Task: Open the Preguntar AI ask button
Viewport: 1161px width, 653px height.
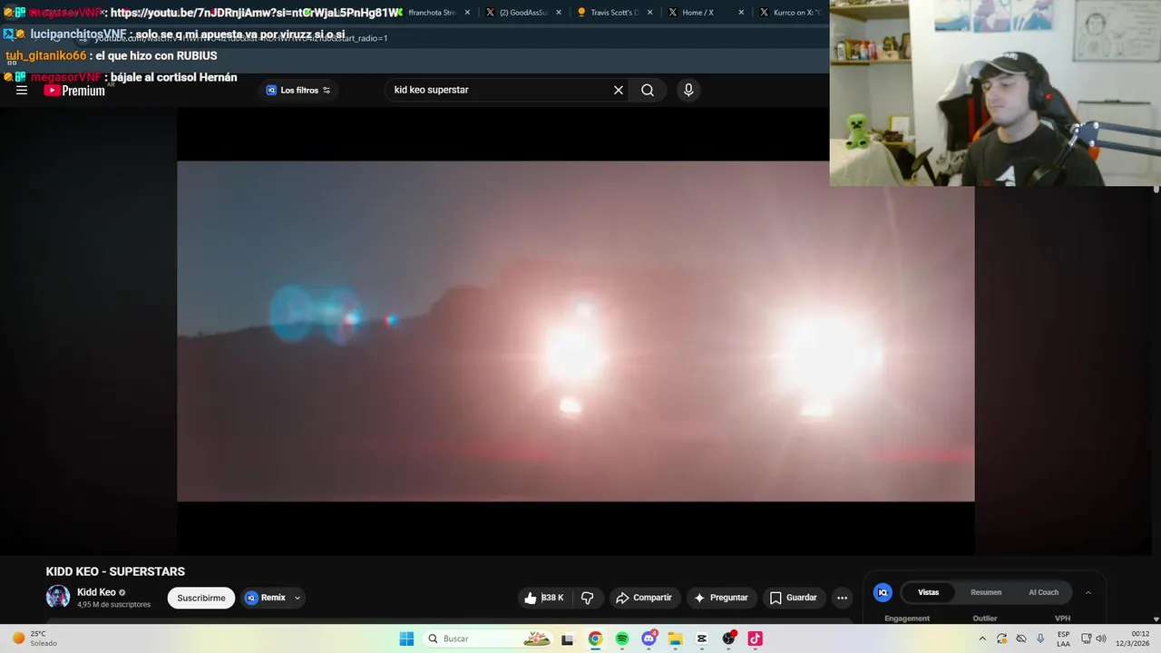Action: pos(721,598)
